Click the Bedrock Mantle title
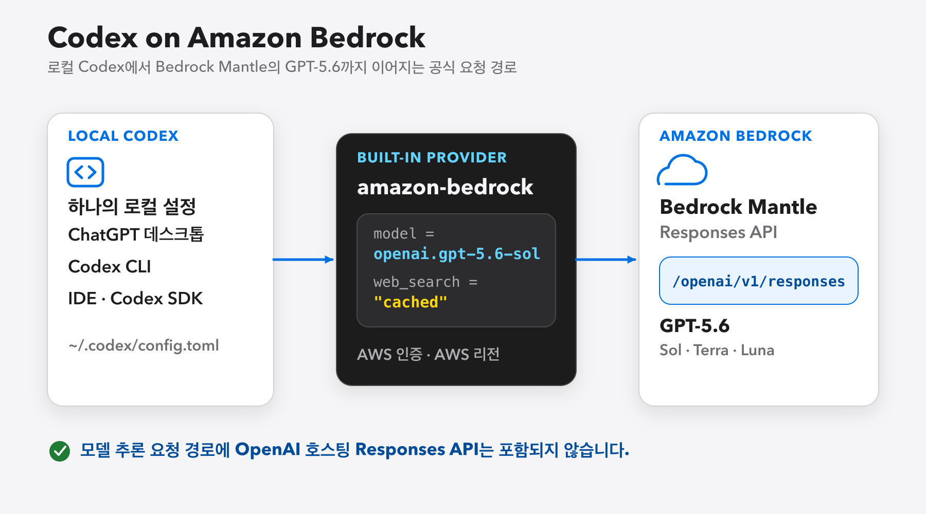The height and width of the screenshot is (514, 926). [738, 207]
